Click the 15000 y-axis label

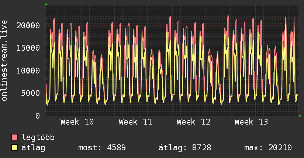(28, 48)
